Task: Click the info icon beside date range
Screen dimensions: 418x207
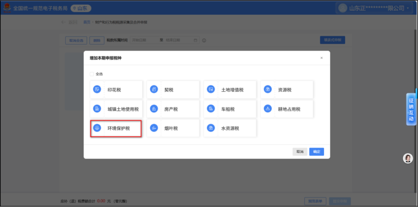Action: [204, 41]
